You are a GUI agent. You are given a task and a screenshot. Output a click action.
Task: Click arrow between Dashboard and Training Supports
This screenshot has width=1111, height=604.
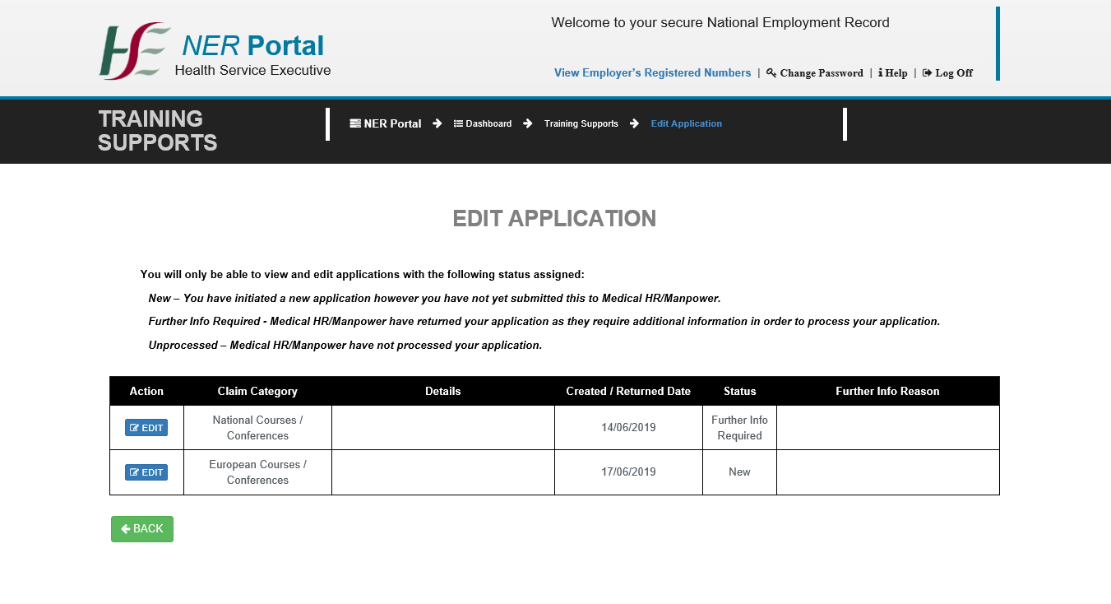(x=528, y=123)
